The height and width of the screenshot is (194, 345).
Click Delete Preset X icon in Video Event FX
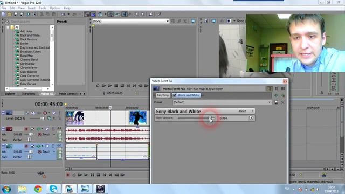[282, 102]
